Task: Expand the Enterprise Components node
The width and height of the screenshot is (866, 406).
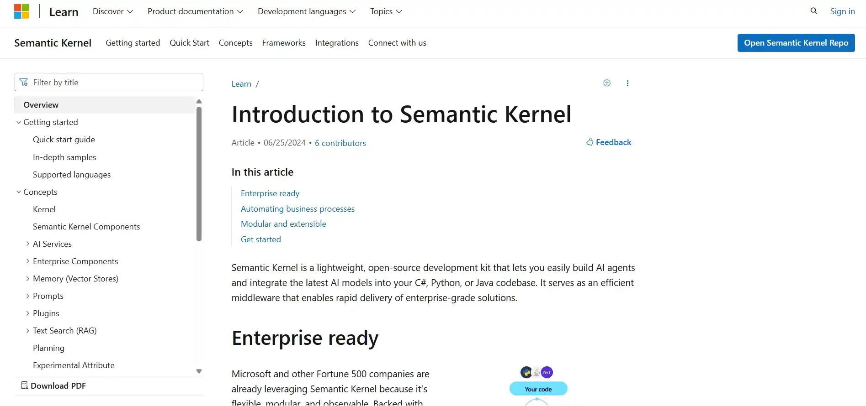Action: (28, 261)
